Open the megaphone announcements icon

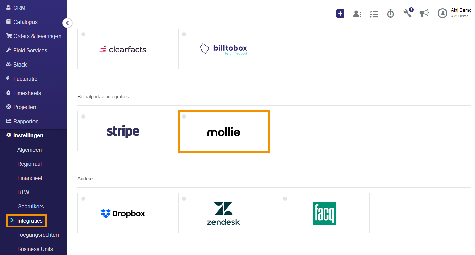[424, 13]
